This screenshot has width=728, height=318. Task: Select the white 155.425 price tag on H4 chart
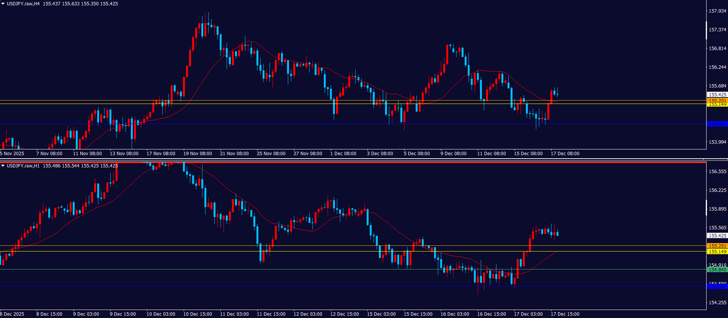(x=717, y=94)
